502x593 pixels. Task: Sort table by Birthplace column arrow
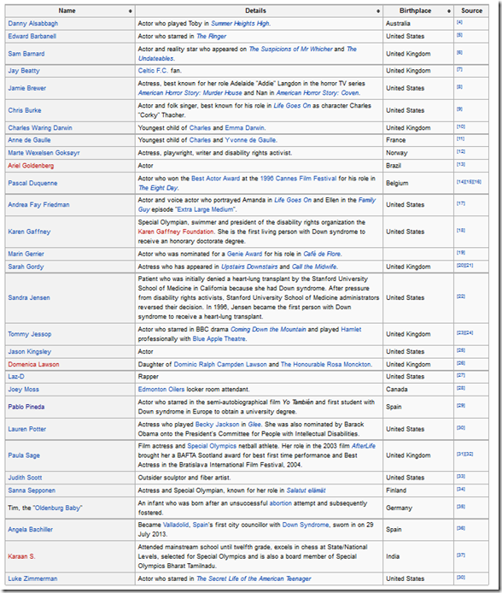[x=449, y=11]
